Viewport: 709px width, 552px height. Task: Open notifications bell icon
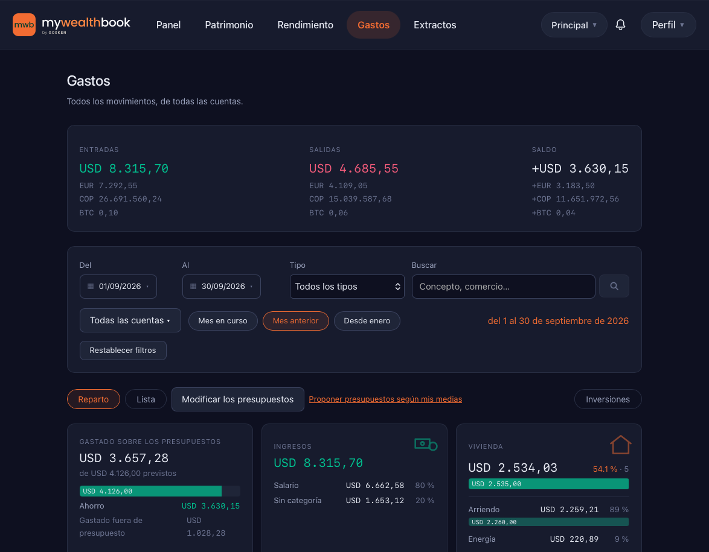tap(620, 25)
